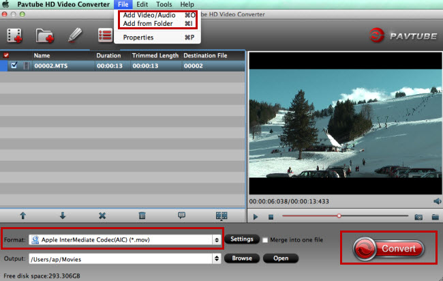The image size is (443, 281).
Task: Click the Add from Folder toolbar icon
Action: click(x=44, y=35)
